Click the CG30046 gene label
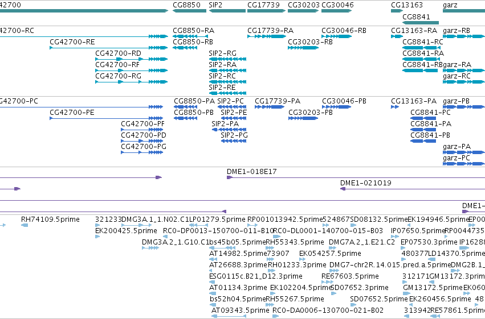The width and height of the screenshot is (485, 319). (337, 5)
